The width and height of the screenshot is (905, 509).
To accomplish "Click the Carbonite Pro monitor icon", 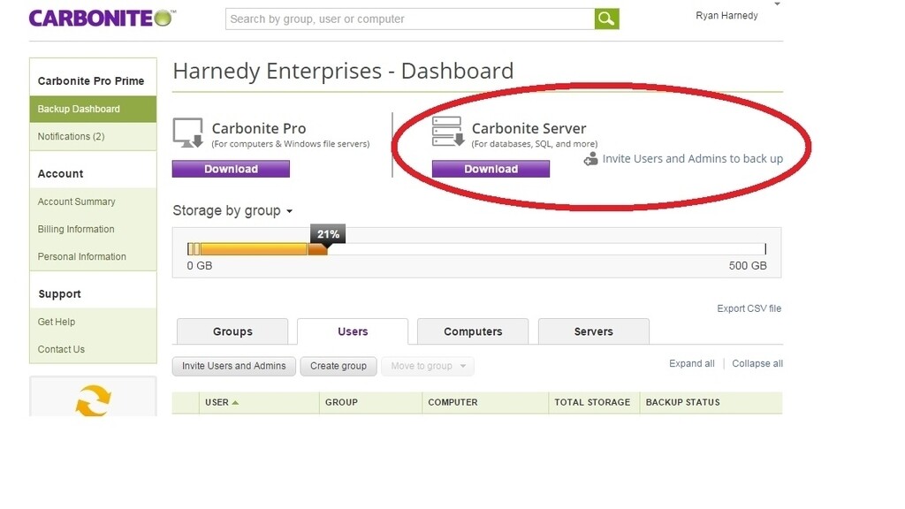I will [186, 134].
